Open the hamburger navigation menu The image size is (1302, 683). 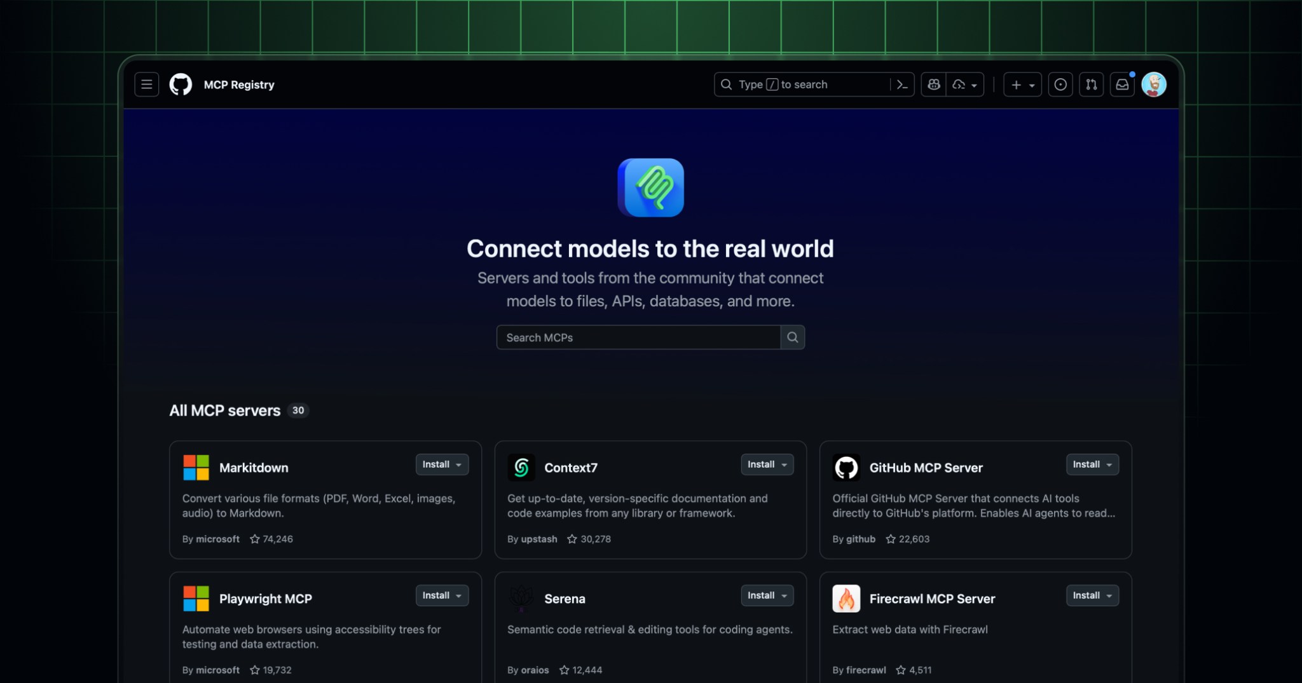[146, 84]
